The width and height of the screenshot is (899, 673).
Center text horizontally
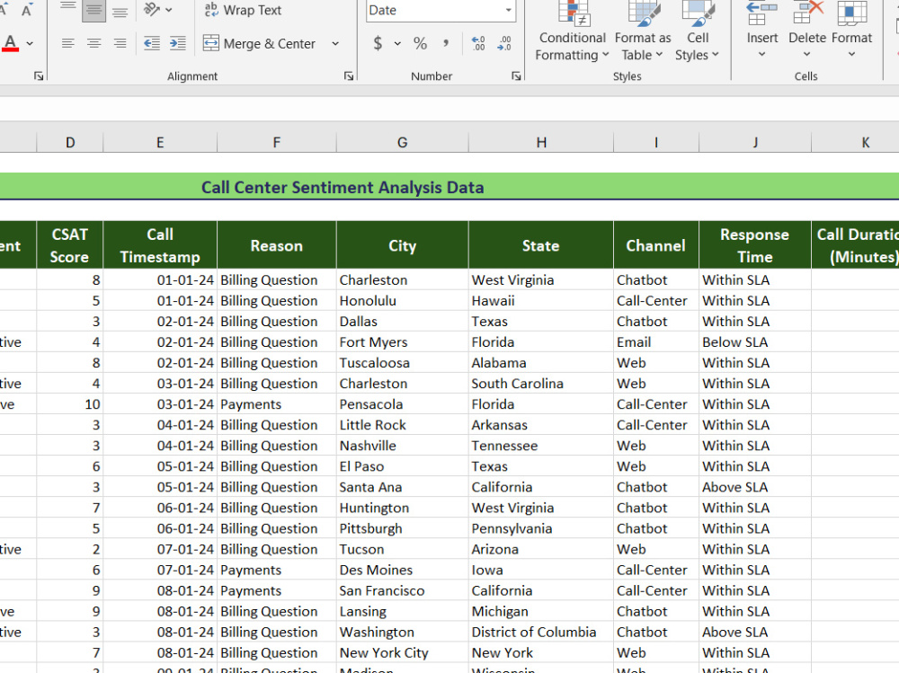click(94, 43)
